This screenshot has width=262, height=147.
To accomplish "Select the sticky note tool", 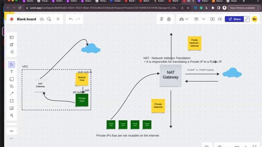I will pyautogui.click(x=11, y=79).
